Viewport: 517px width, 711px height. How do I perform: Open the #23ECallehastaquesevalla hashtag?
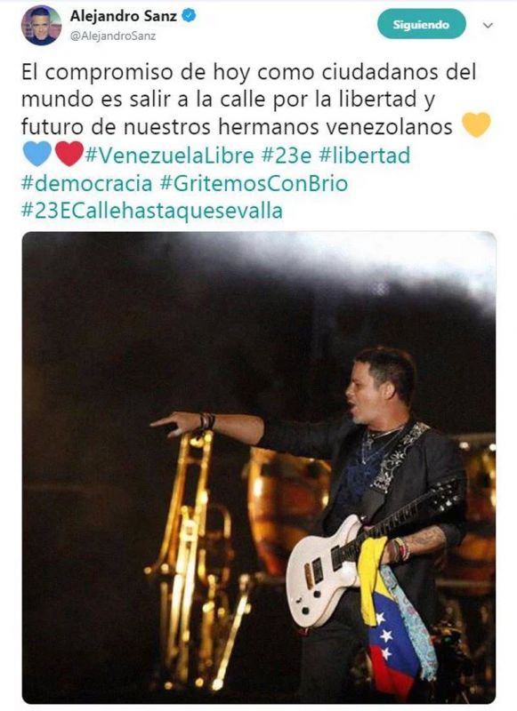tap(152, 211)
